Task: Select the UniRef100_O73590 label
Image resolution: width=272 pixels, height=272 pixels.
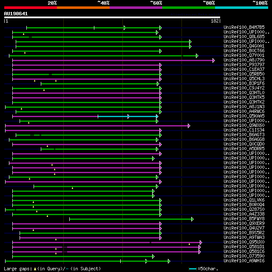Action: 244,256
